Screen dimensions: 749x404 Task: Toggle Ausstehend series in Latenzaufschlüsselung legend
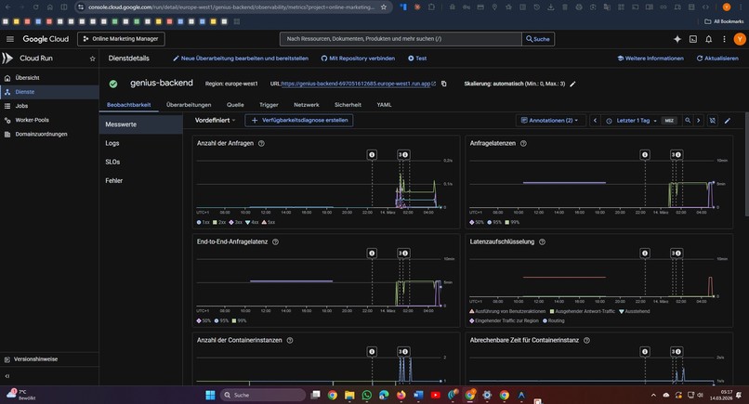coord(635,311)
